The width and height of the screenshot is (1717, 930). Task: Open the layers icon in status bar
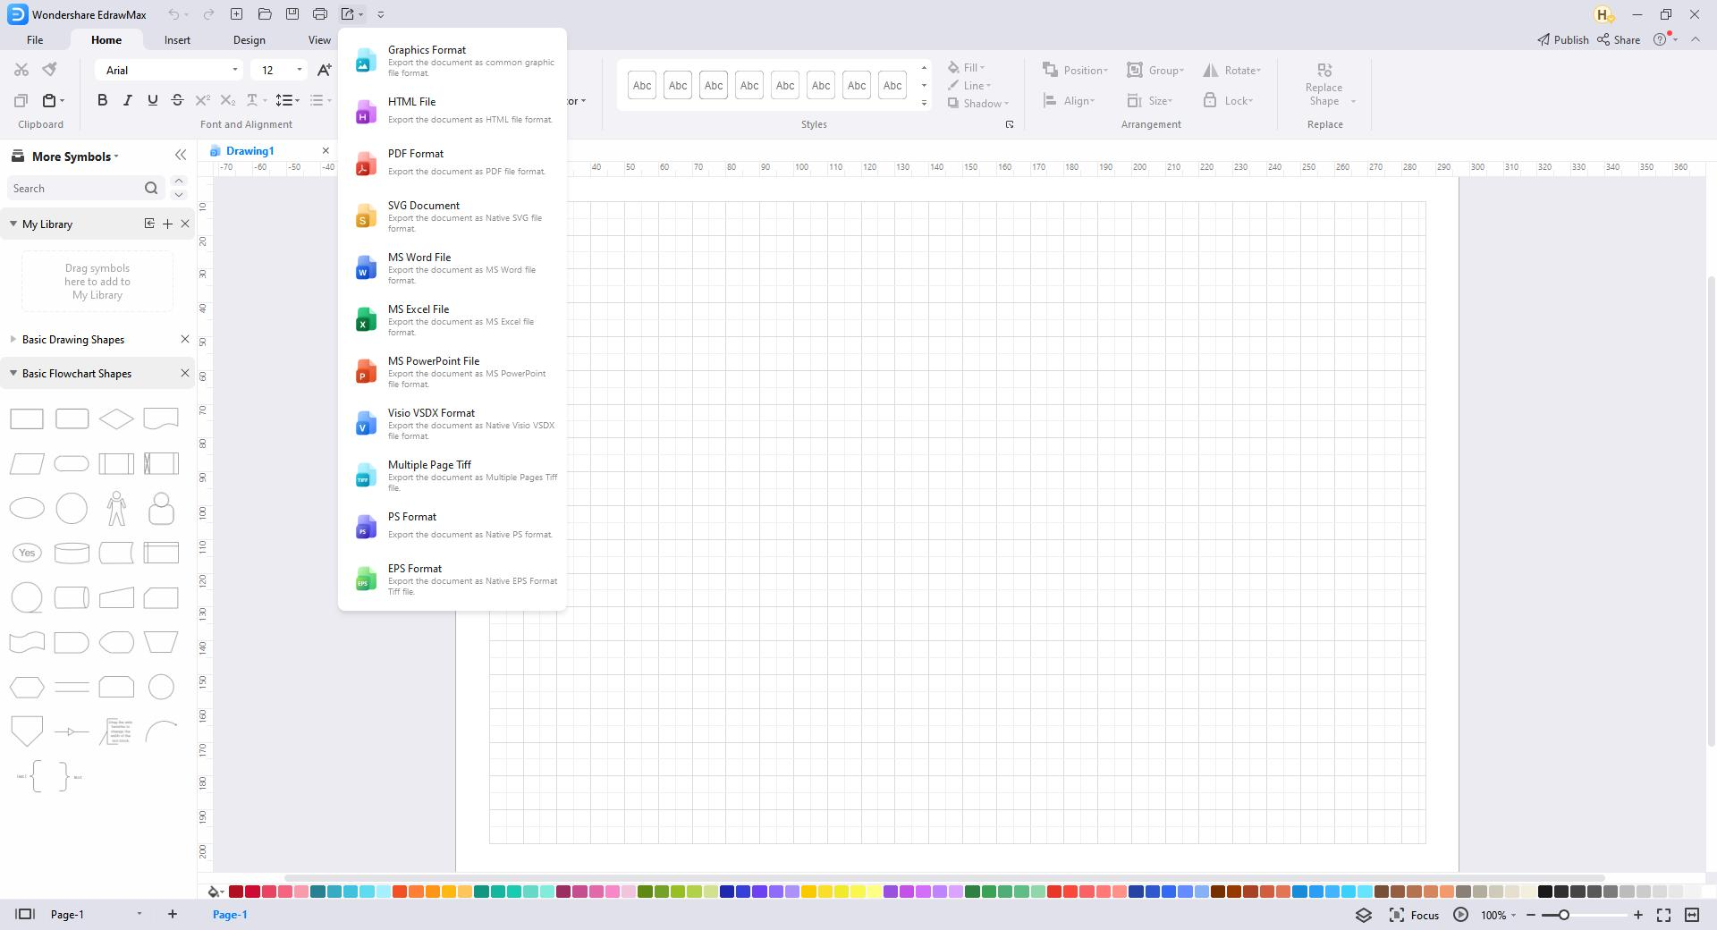1364,915
